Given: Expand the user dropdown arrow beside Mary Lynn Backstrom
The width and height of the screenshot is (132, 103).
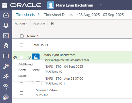Looking at the screenshot, I should coord(101,5).
